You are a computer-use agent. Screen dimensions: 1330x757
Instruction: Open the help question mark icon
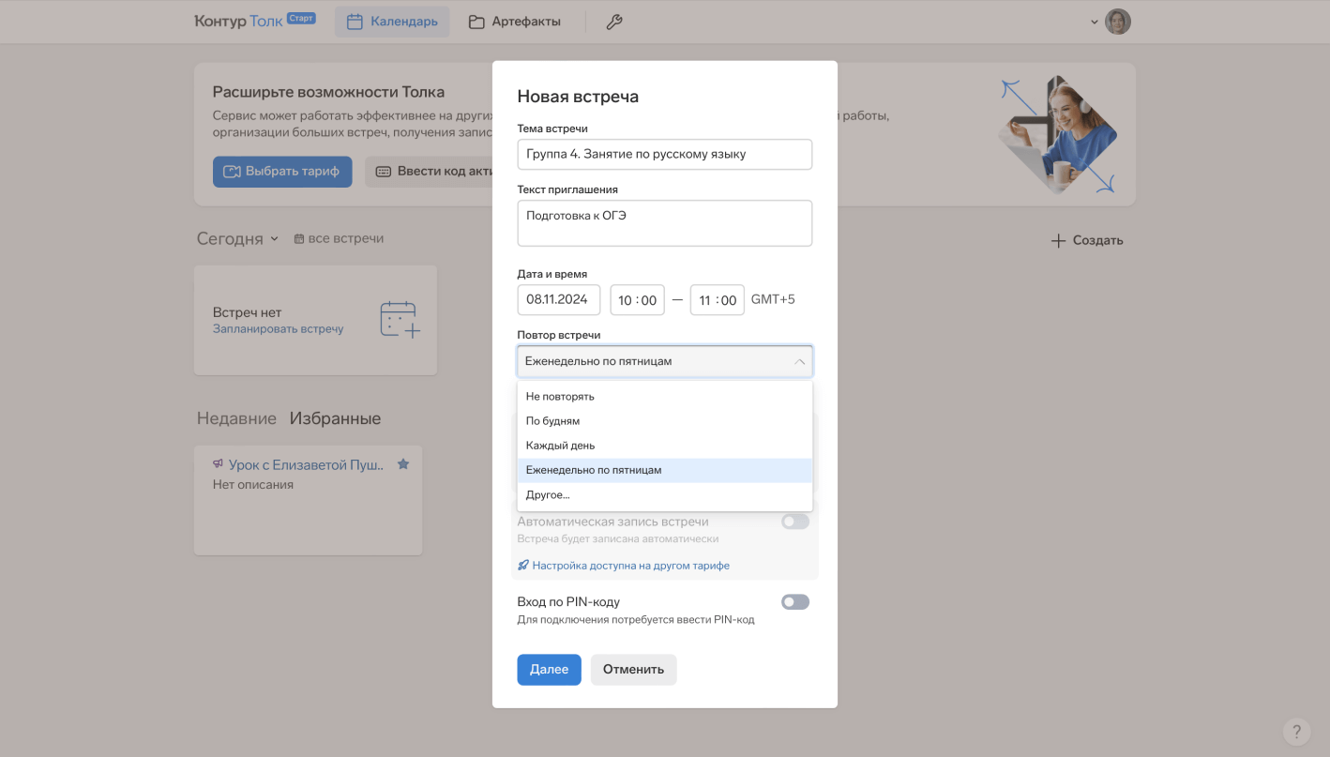1296,732
